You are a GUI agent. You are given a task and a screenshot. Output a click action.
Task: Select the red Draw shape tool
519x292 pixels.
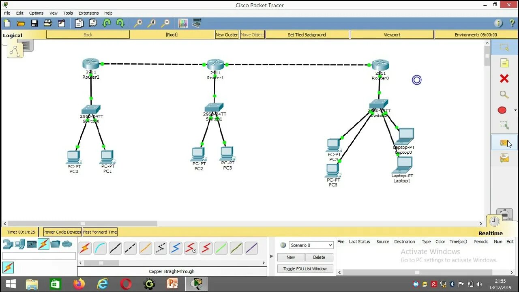[x=502, y=110]
